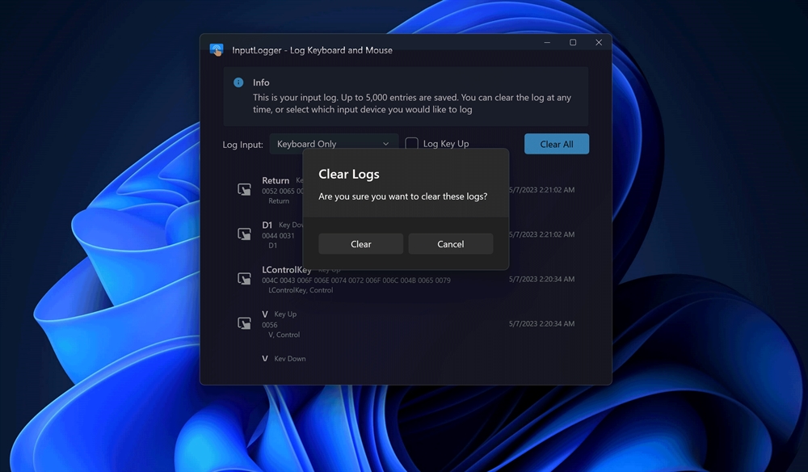This screenshot has height=472, width=808.
Task: Open the Keyboard Only log input dropdown
Action: click(334, 144)
